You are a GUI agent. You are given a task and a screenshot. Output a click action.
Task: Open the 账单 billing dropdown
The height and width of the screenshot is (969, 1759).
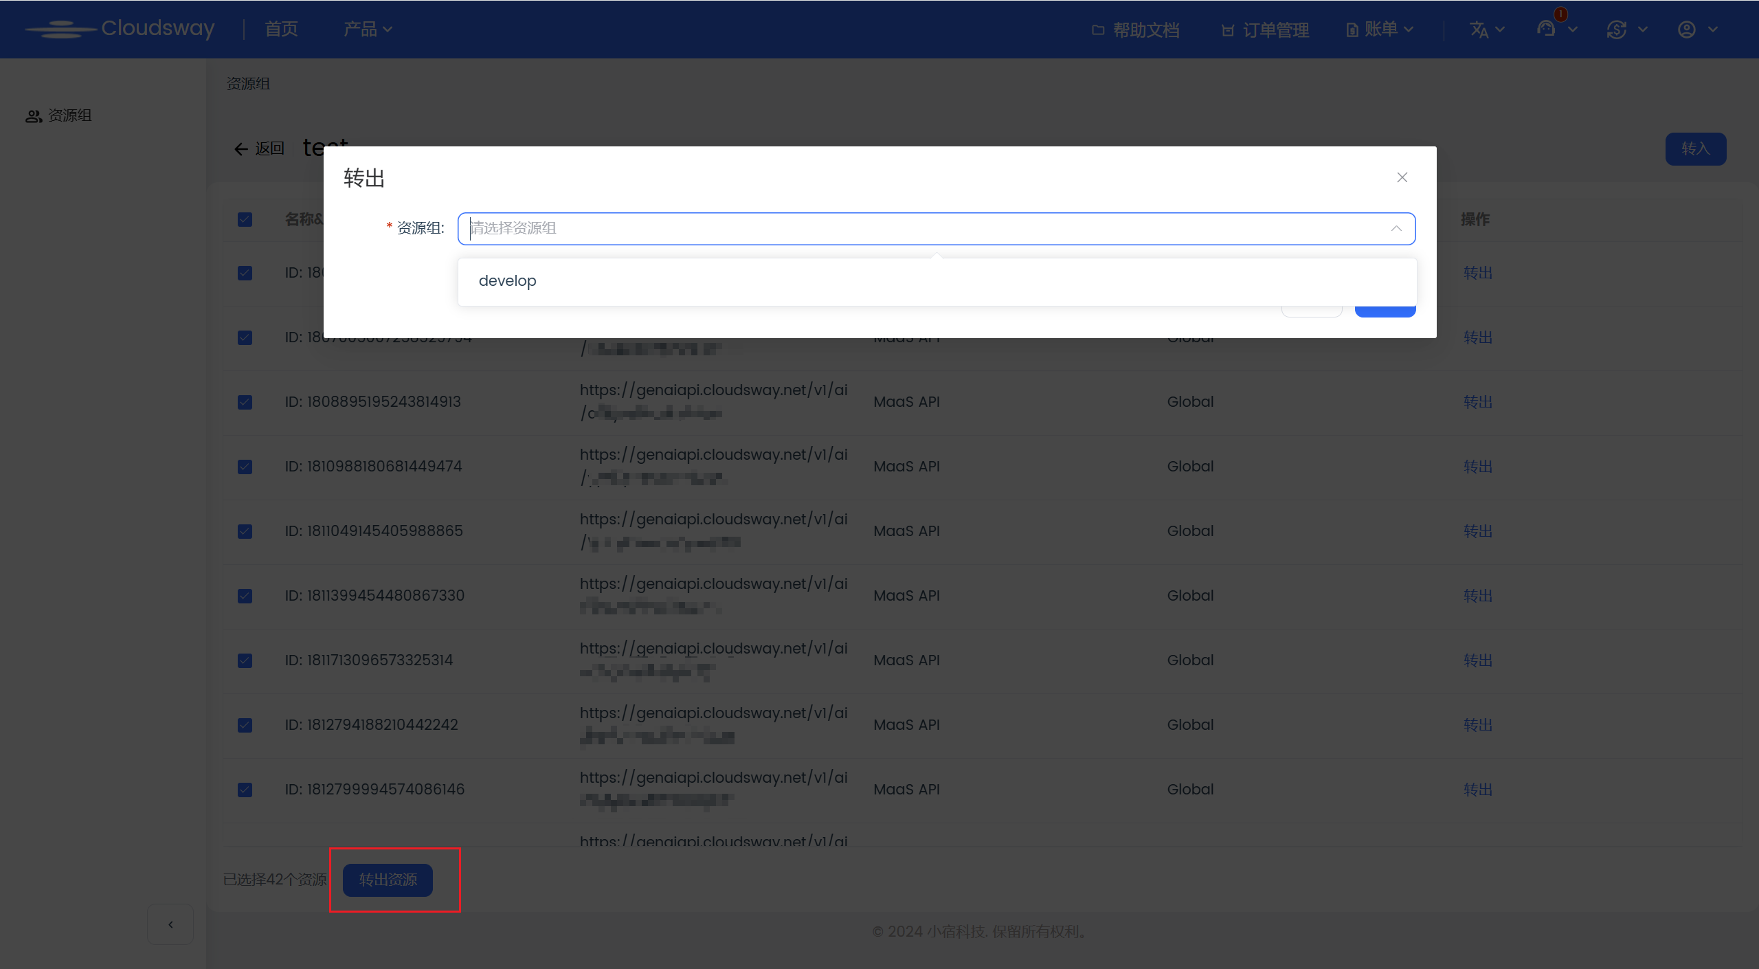click(x=1380, y=30)
